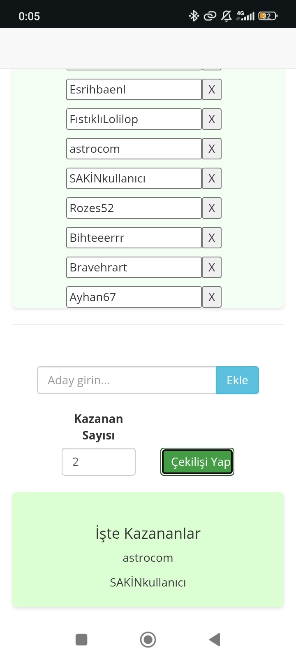
Task: Tap the Android back navigation icon
Action: pos(215,640)
